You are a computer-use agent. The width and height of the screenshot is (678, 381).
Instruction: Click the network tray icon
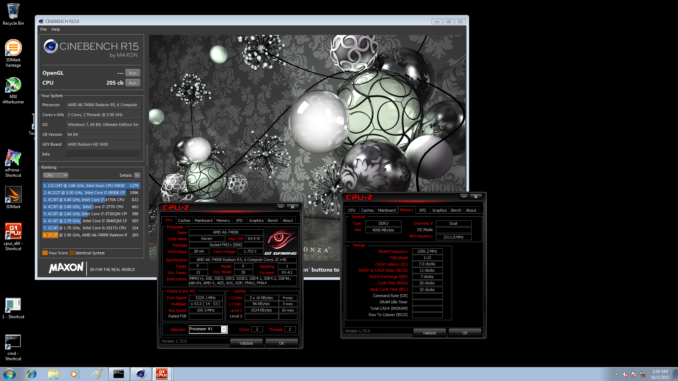click(x=642, y=374)
